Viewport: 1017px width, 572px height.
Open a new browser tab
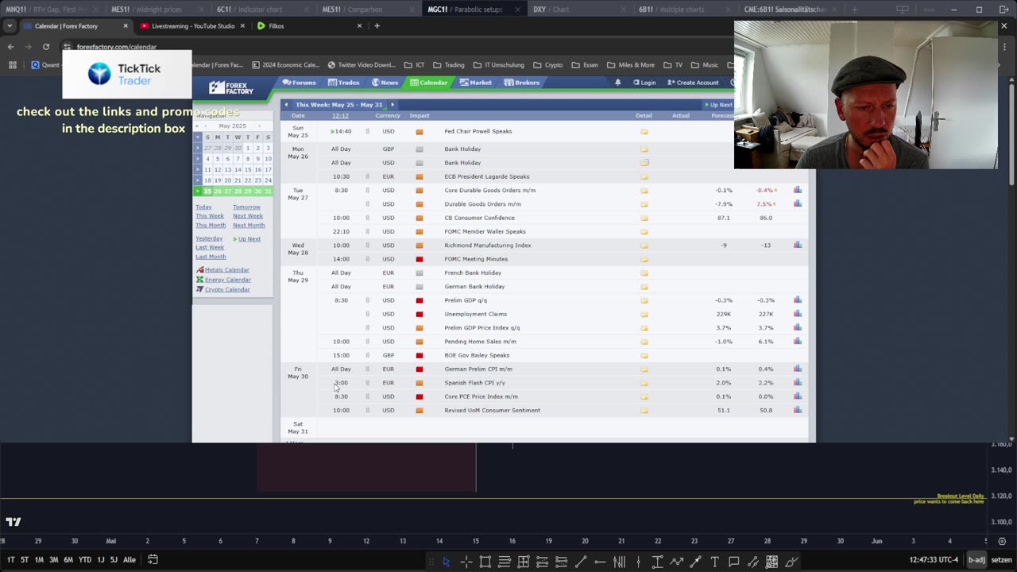(377, 25)
